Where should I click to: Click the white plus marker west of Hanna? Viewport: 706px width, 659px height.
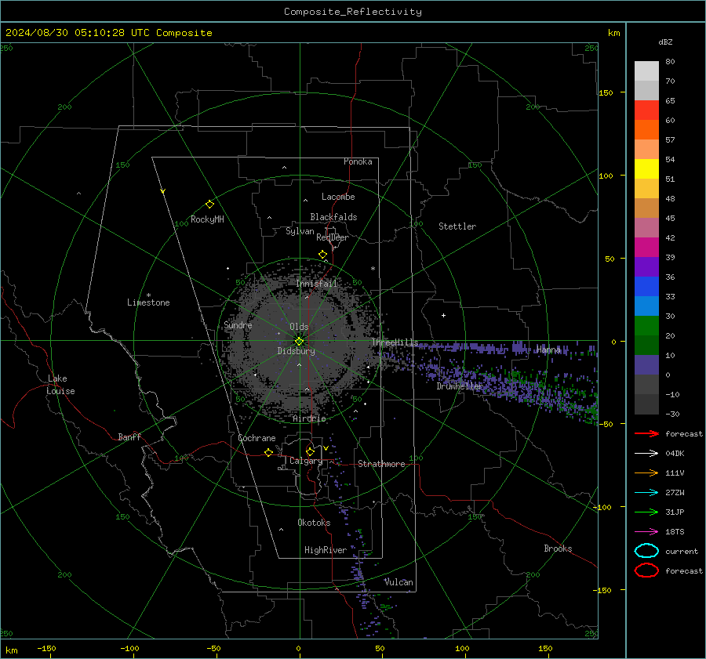pyautogui.click(x=443, y=315)
